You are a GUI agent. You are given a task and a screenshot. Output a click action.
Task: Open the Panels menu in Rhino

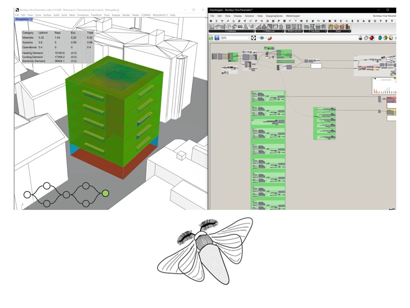coord(135,15)
